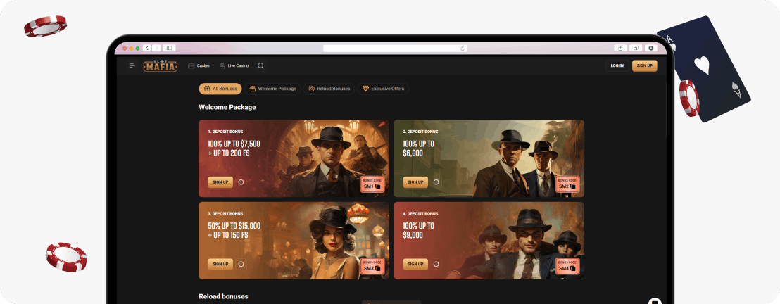Show info for 3. Deposit Bonus

click(x=241, y=264)
